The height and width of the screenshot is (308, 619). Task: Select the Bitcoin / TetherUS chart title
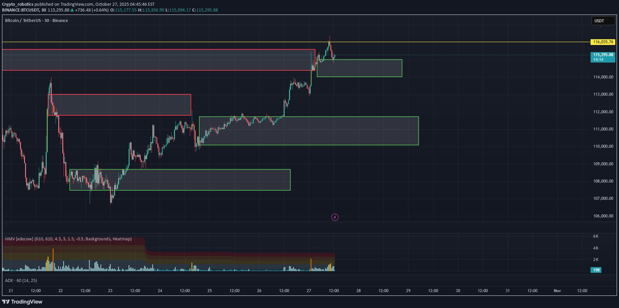[37, 21]
